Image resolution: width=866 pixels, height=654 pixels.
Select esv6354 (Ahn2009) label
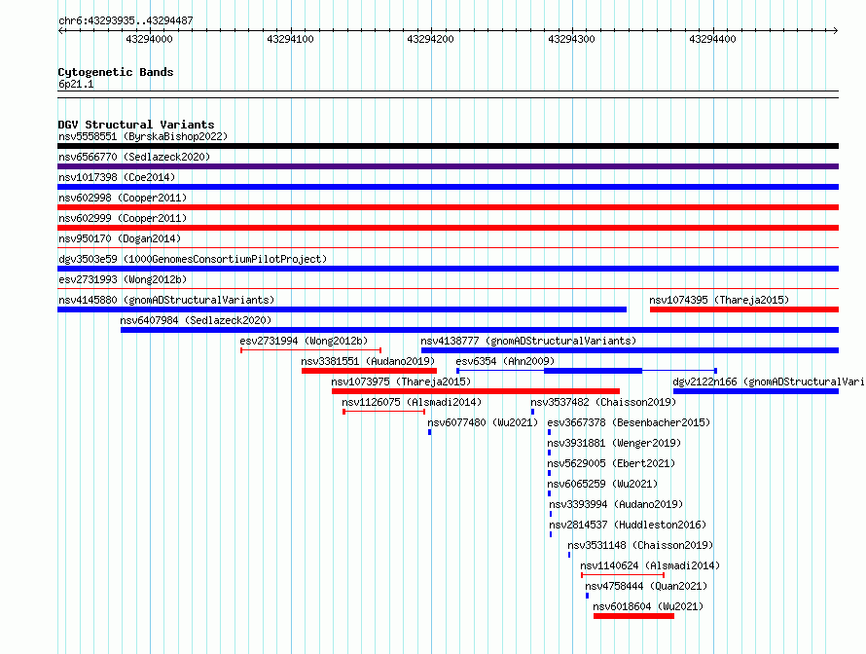tap(505, 361)
